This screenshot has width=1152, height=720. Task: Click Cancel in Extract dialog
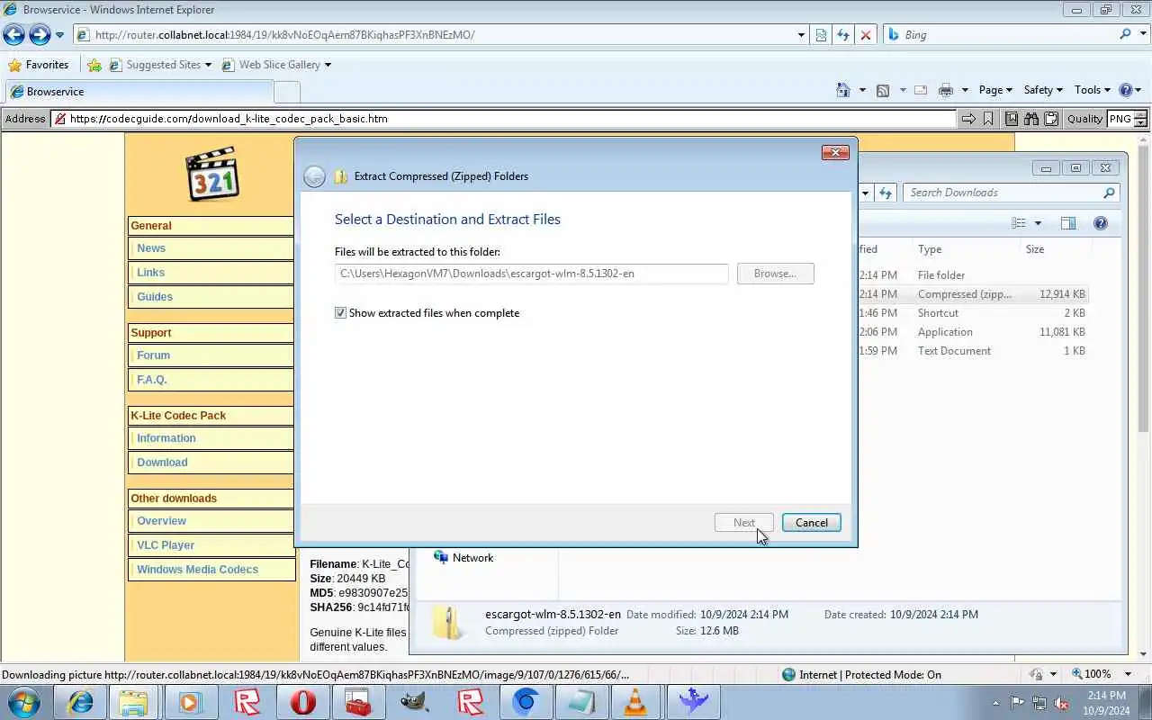pyautogui.click(x=811, y=523)
